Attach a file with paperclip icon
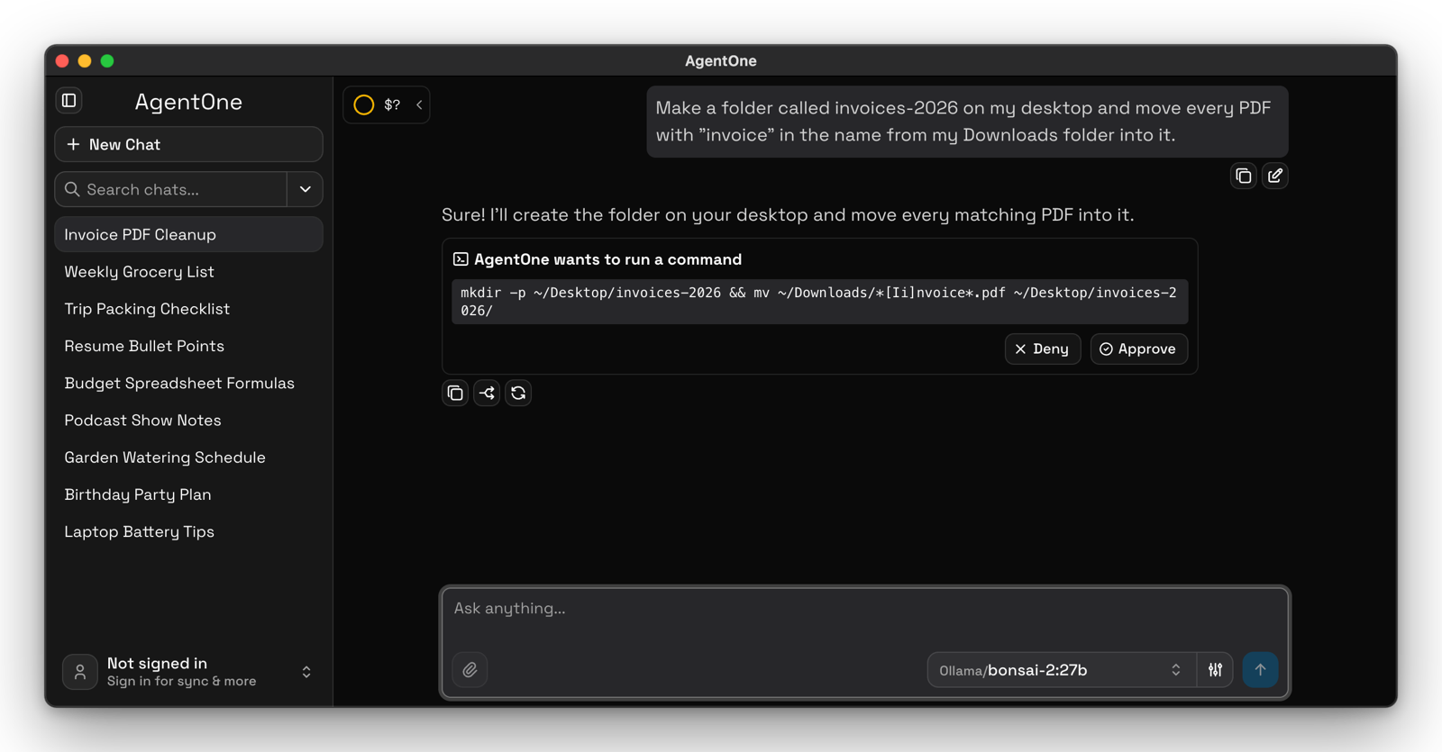1442x752 pixels. coord(470,670)
